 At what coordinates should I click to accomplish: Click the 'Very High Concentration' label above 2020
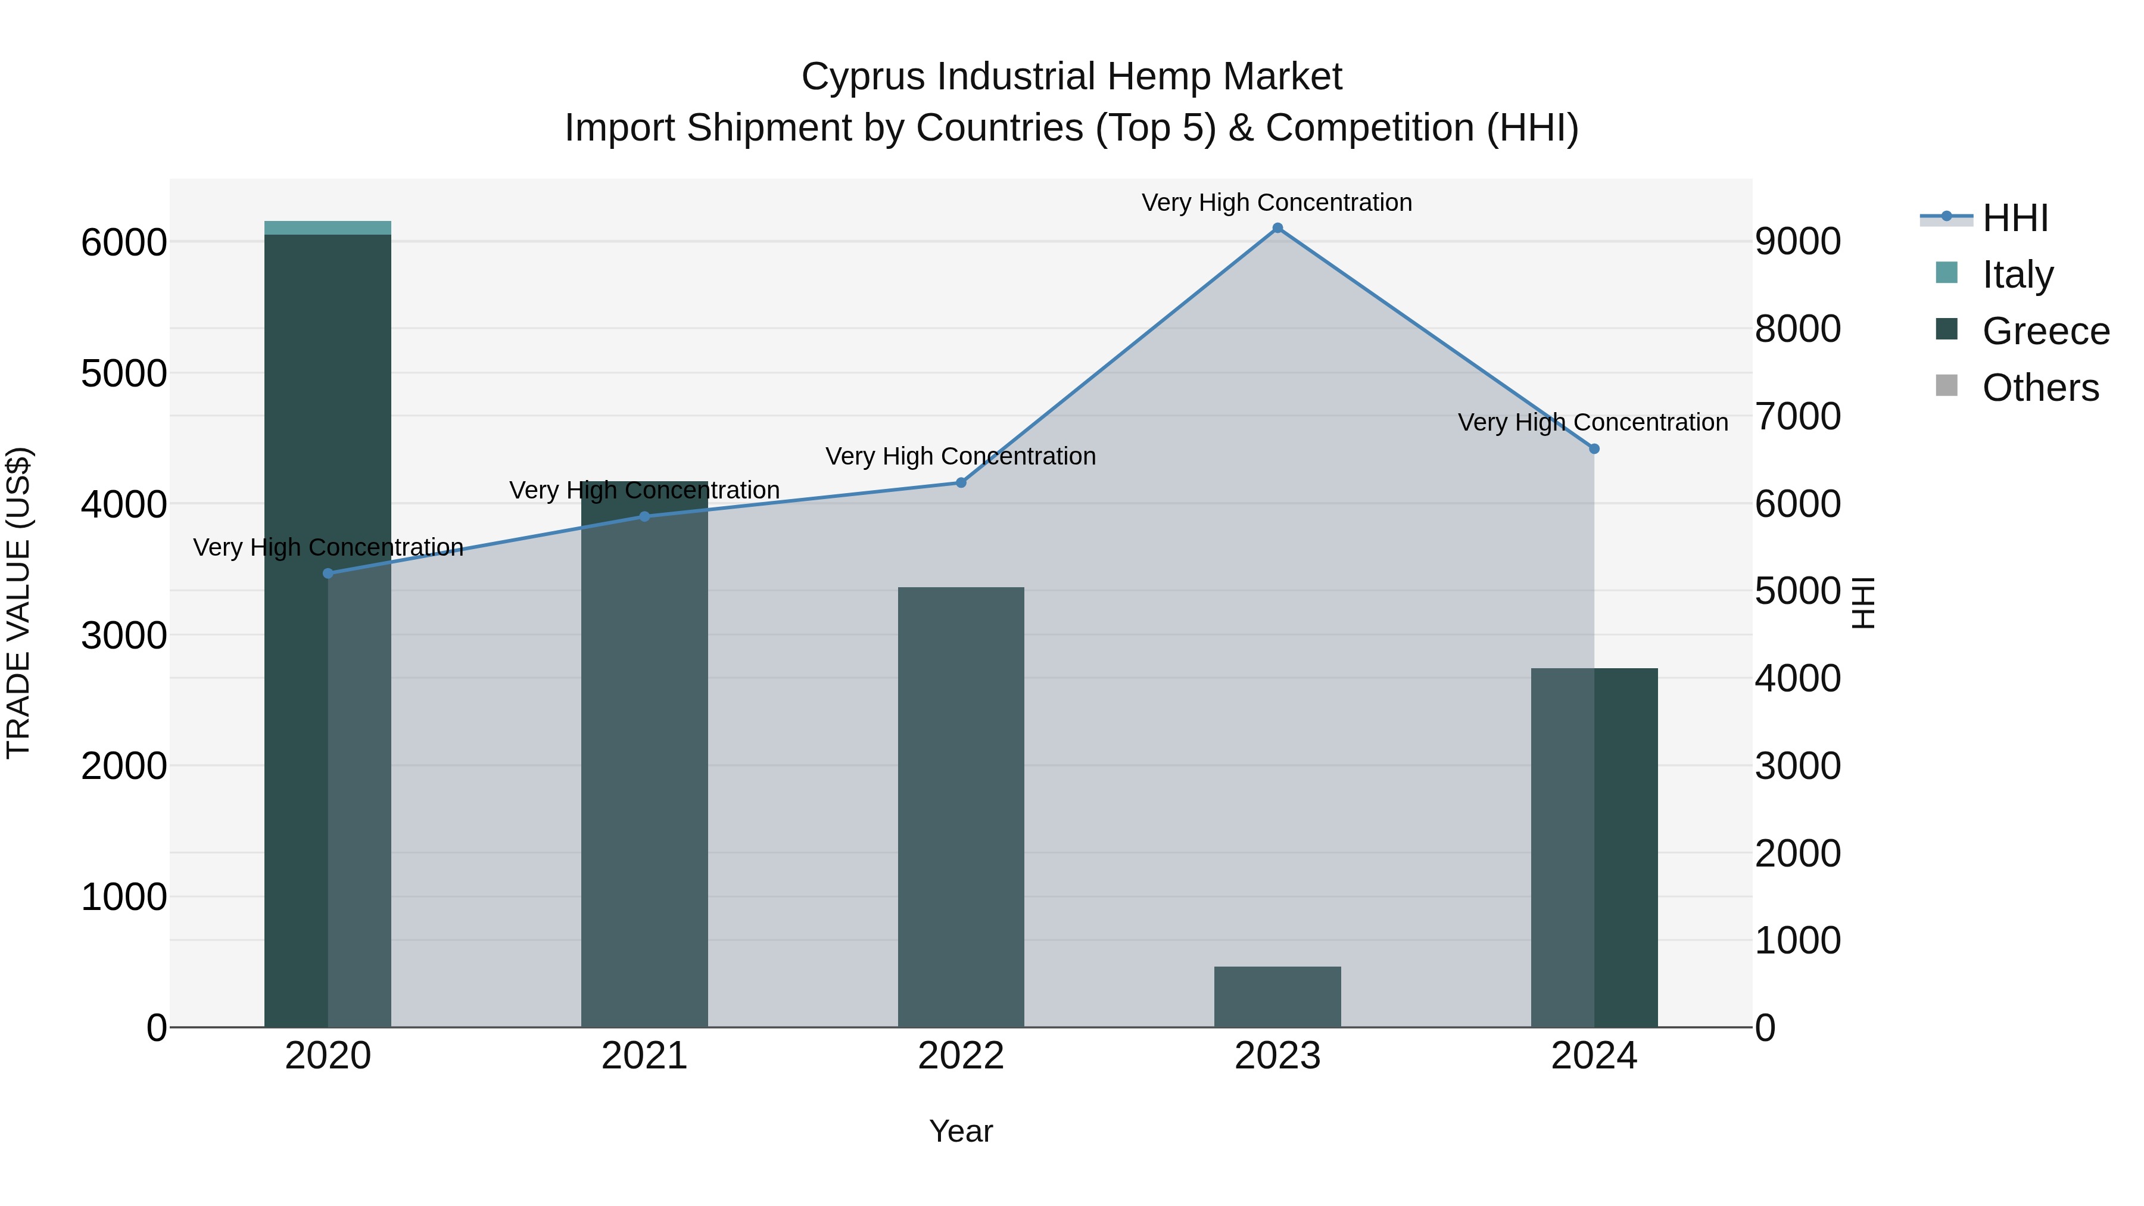tap(328, 548)
